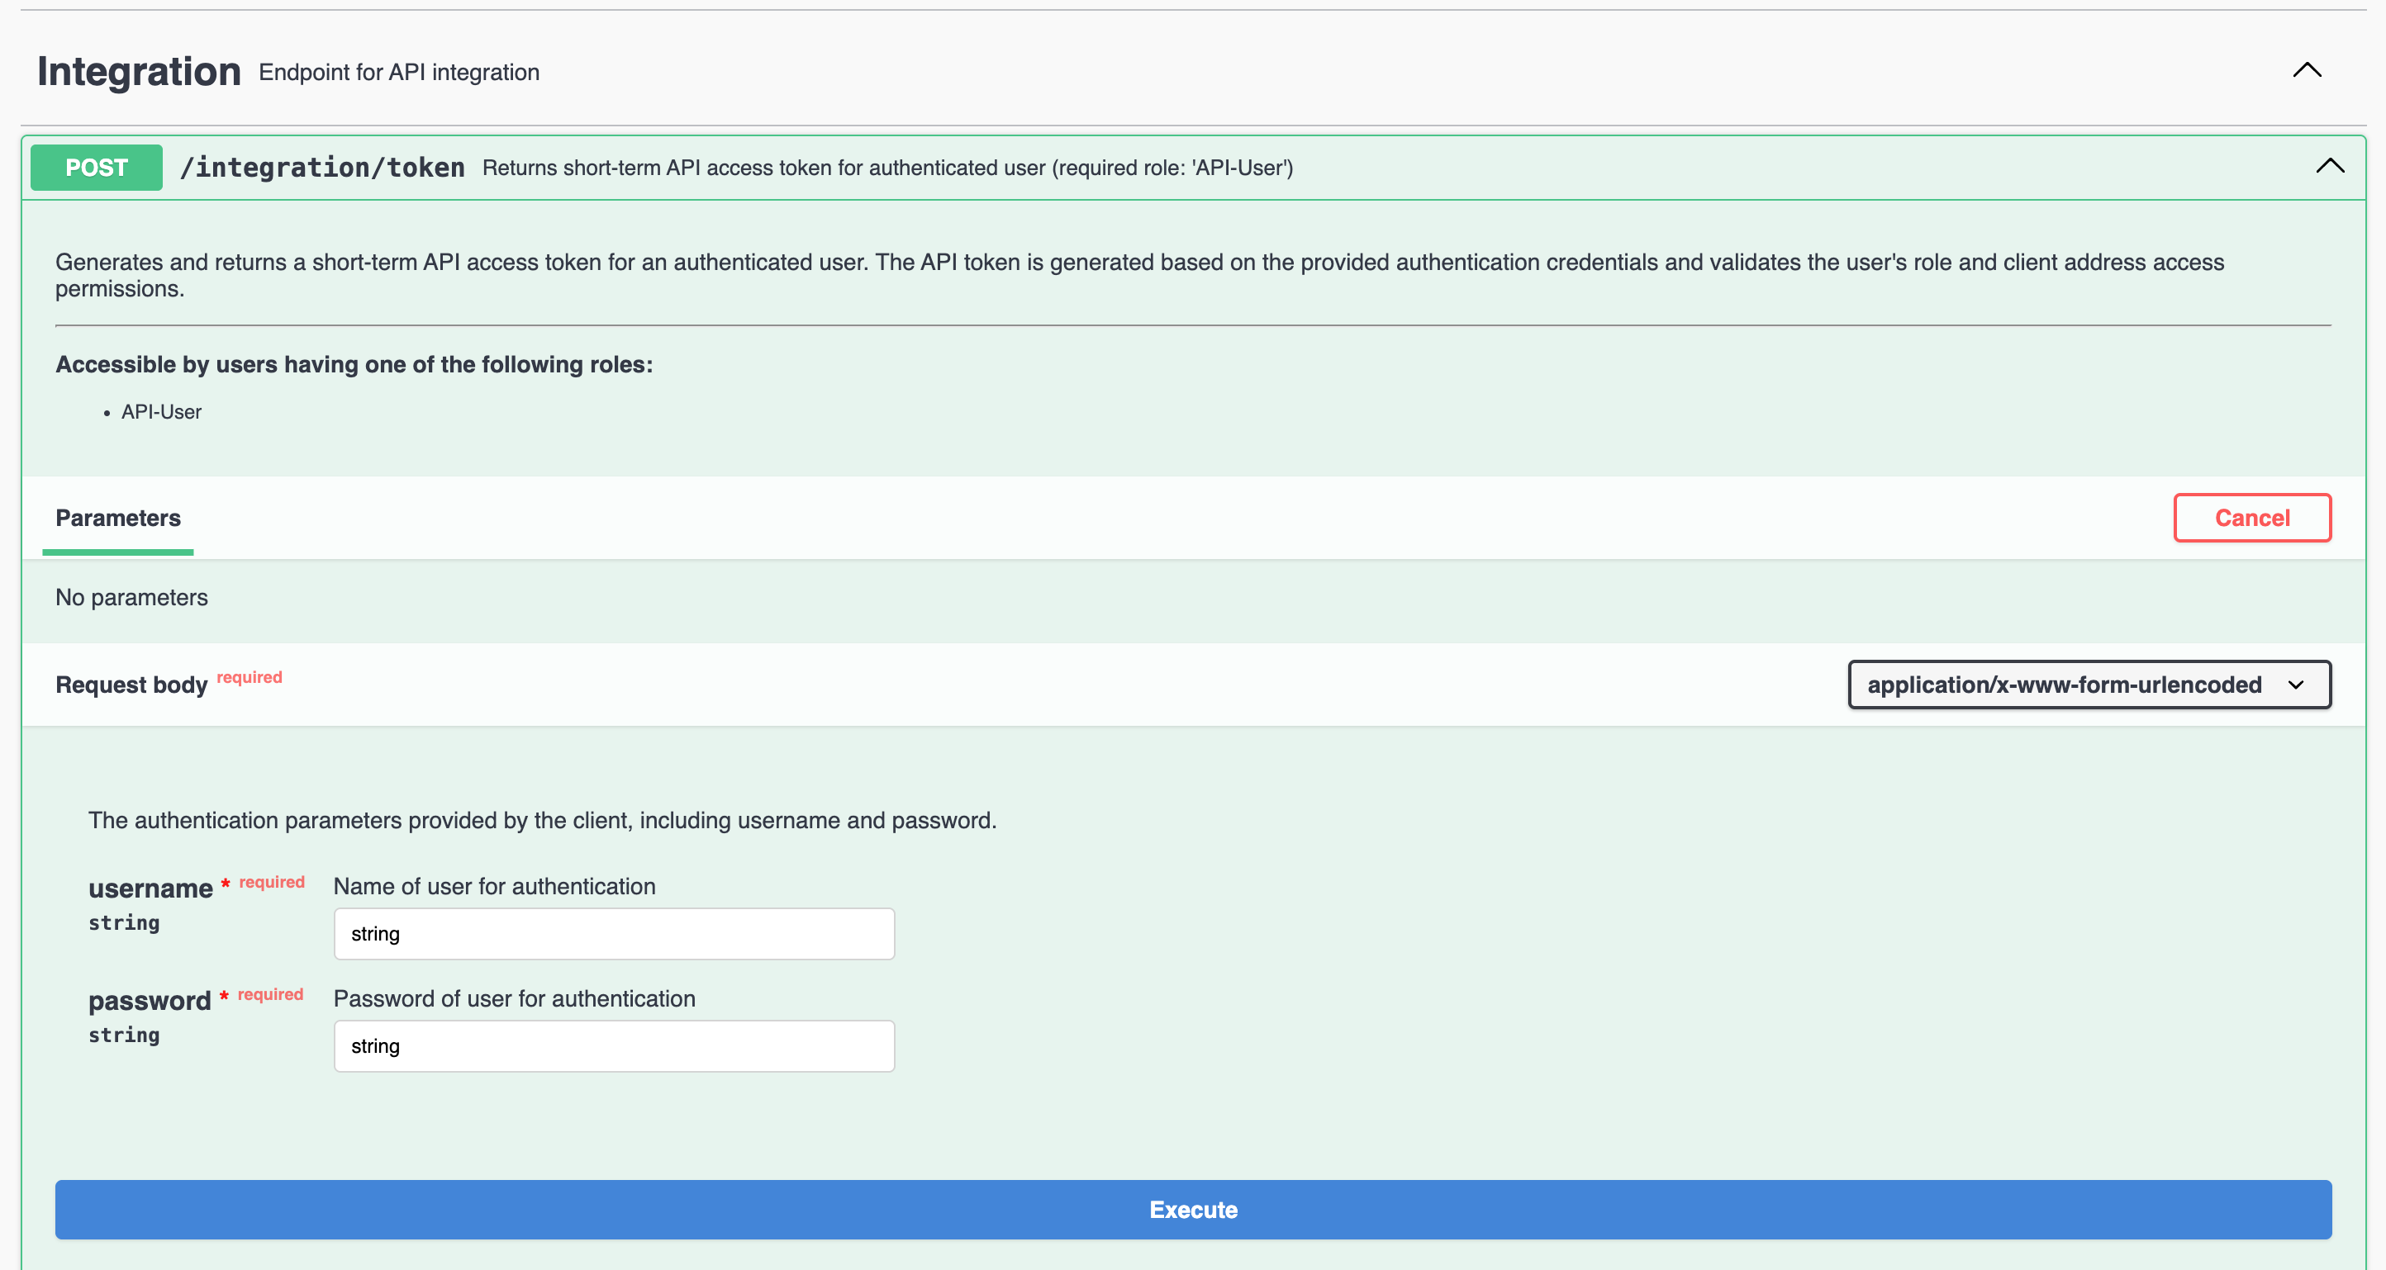Screen dimensions: 2386x1270
Task: Click the 'Endpoint for API integration' description
Action: [398, 72]
